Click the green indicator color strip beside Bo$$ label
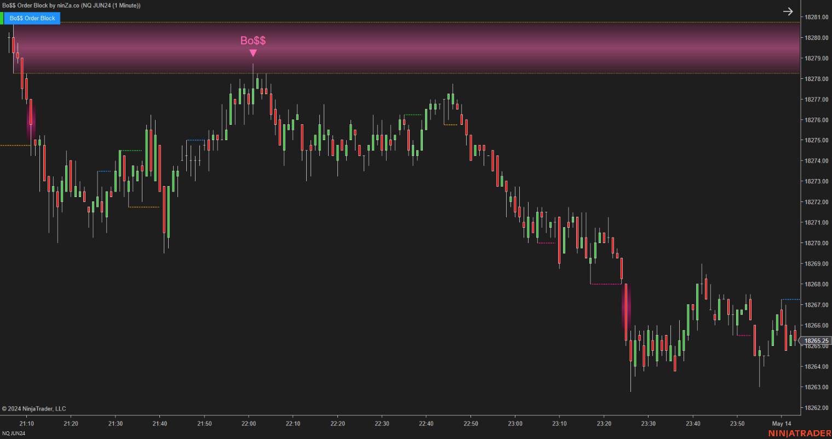The height and width of the screenshot is (439, 832). pos(2,18)
